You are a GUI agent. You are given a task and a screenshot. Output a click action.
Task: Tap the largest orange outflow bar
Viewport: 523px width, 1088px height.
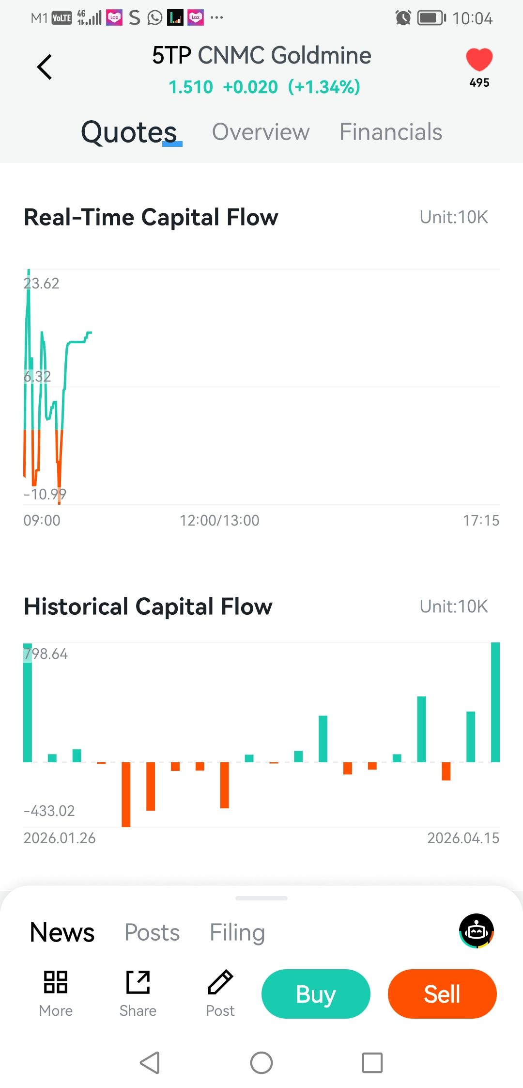point(126,794)
